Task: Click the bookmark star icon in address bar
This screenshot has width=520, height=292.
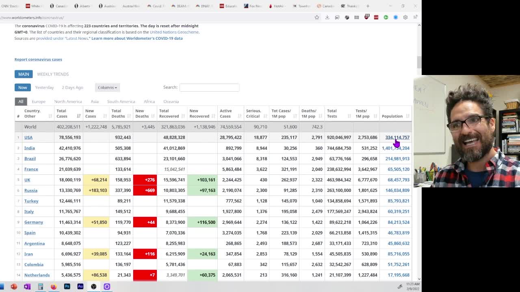Action: pos(317,17)
